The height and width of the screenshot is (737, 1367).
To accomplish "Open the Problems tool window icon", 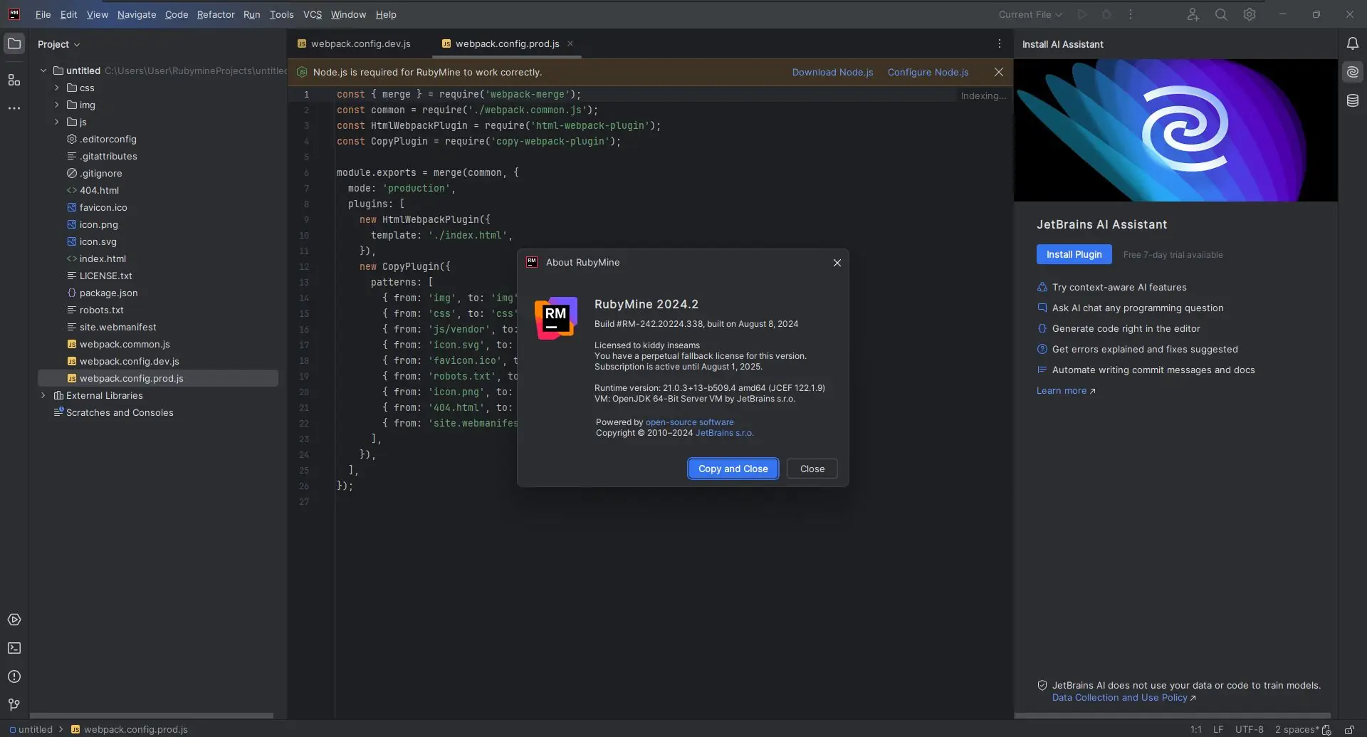I will [x=14, y=676].
